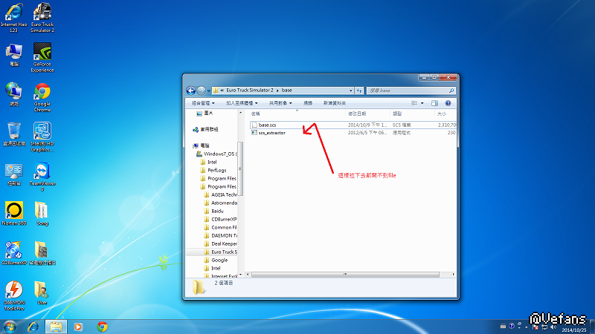Click Windows Media Player taskbar icon
Viewport: 595px width, 334px height.
pyautogui.click(x=78, y=326)
